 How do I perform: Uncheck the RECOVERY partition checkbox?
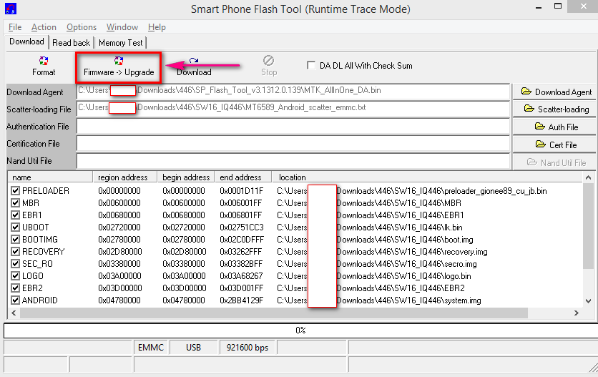(15, 252)
